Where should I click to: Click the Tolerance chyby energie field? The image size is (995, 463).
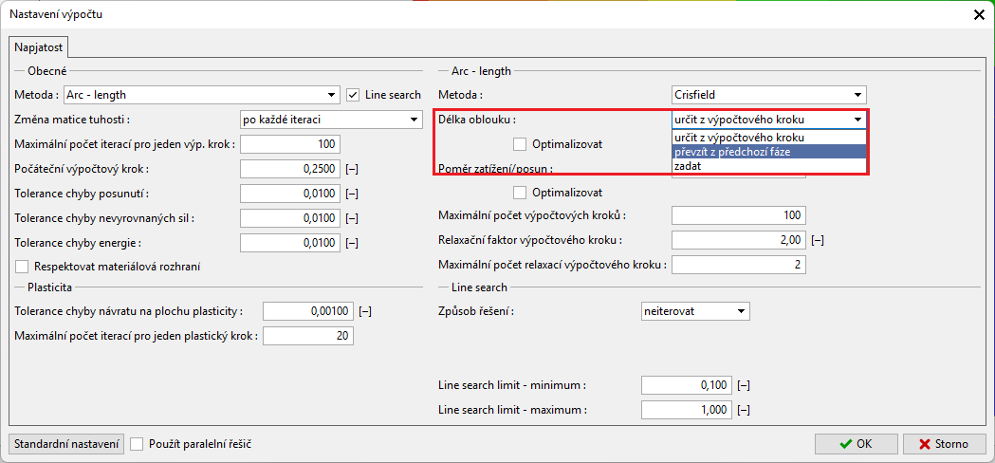[289, 243]
